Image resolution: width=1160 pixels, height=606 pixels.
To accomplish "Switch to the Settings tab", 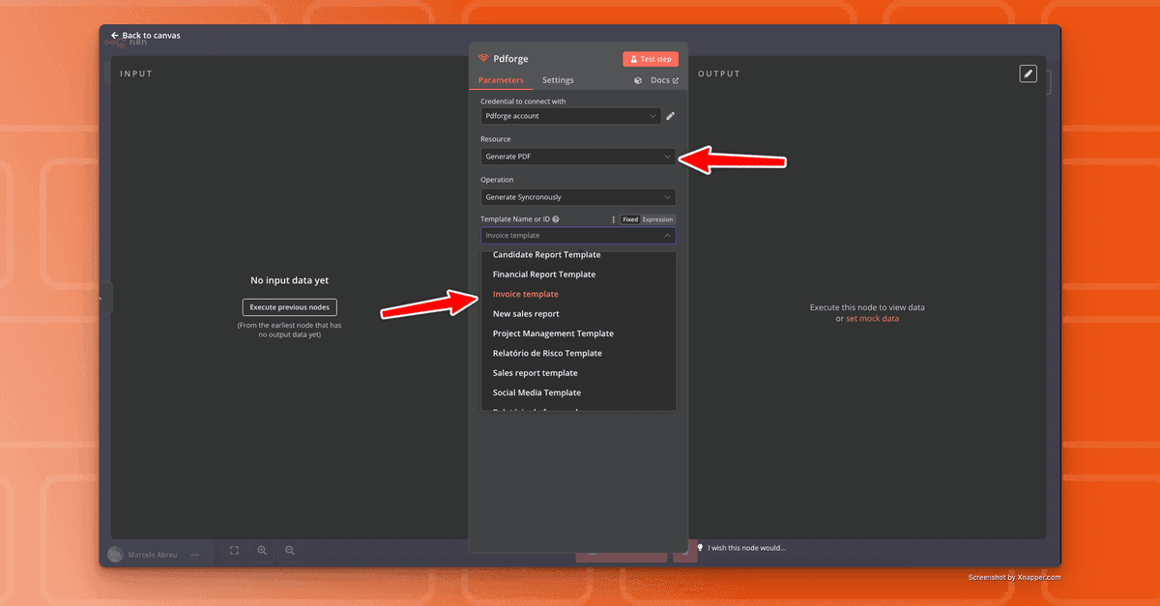I will 558,80.
